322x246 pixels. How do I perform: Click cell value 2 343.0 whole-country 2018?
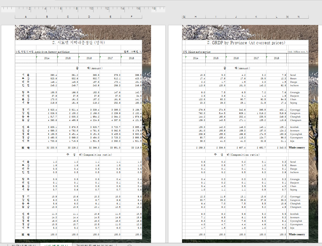281,148
